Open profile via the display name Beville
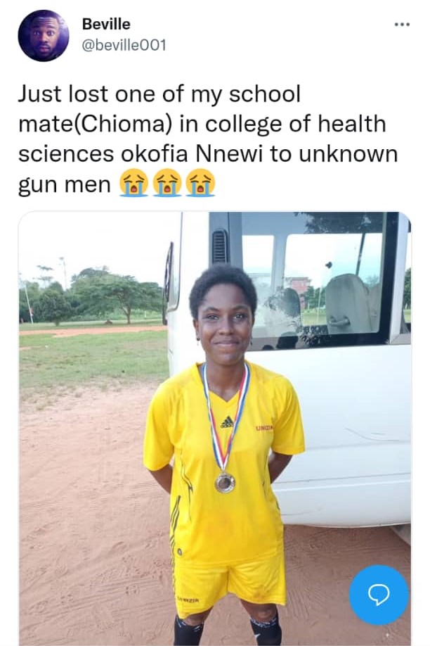The image size is (430, 646). coord(106,24)
